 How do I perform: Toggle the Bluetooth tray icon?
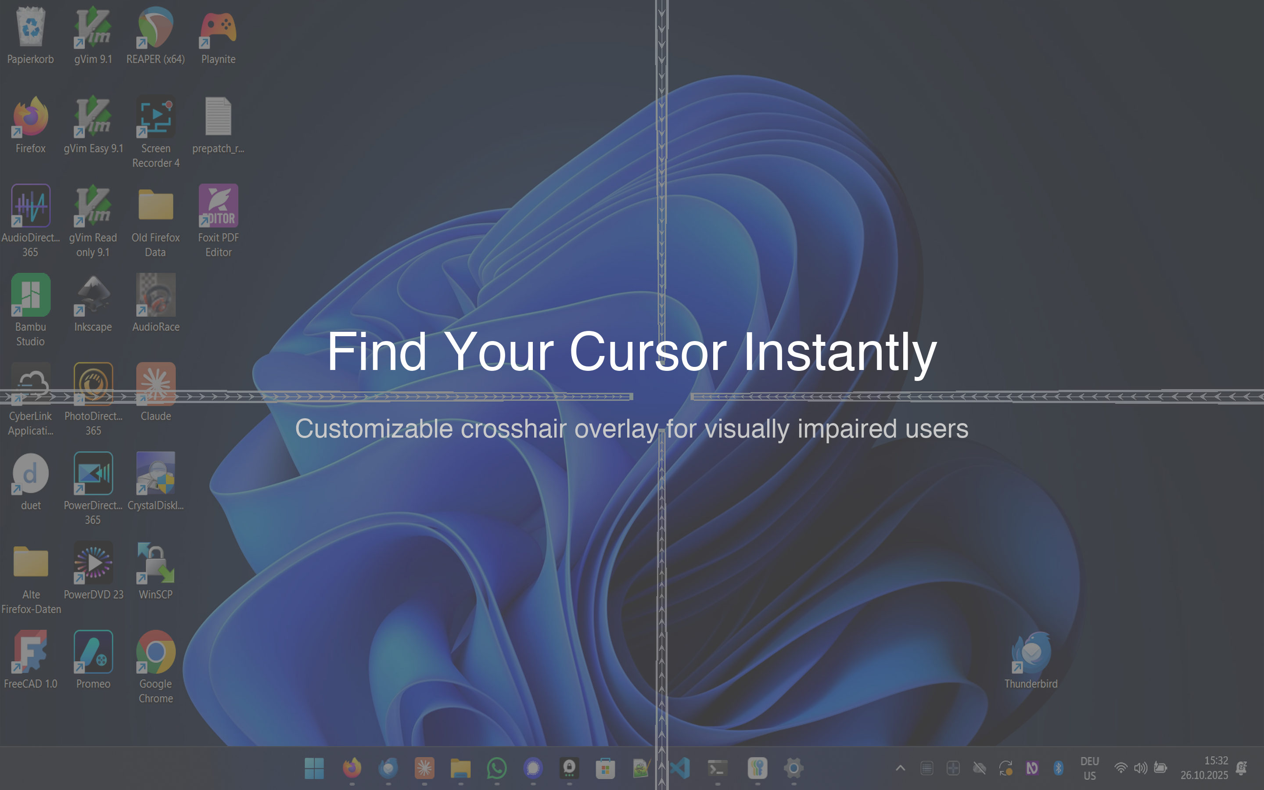(x=1058, y=768)
